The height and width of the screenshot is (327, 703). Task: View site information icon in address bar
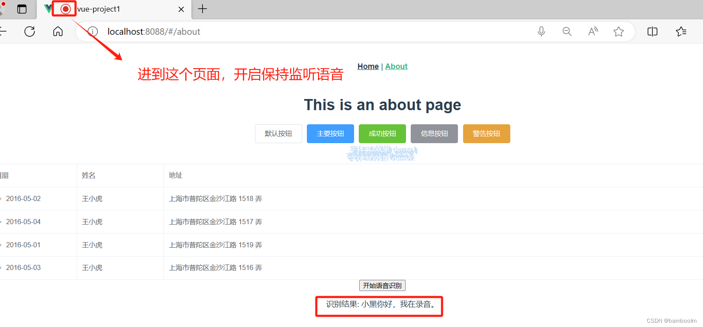click(93, 31)
